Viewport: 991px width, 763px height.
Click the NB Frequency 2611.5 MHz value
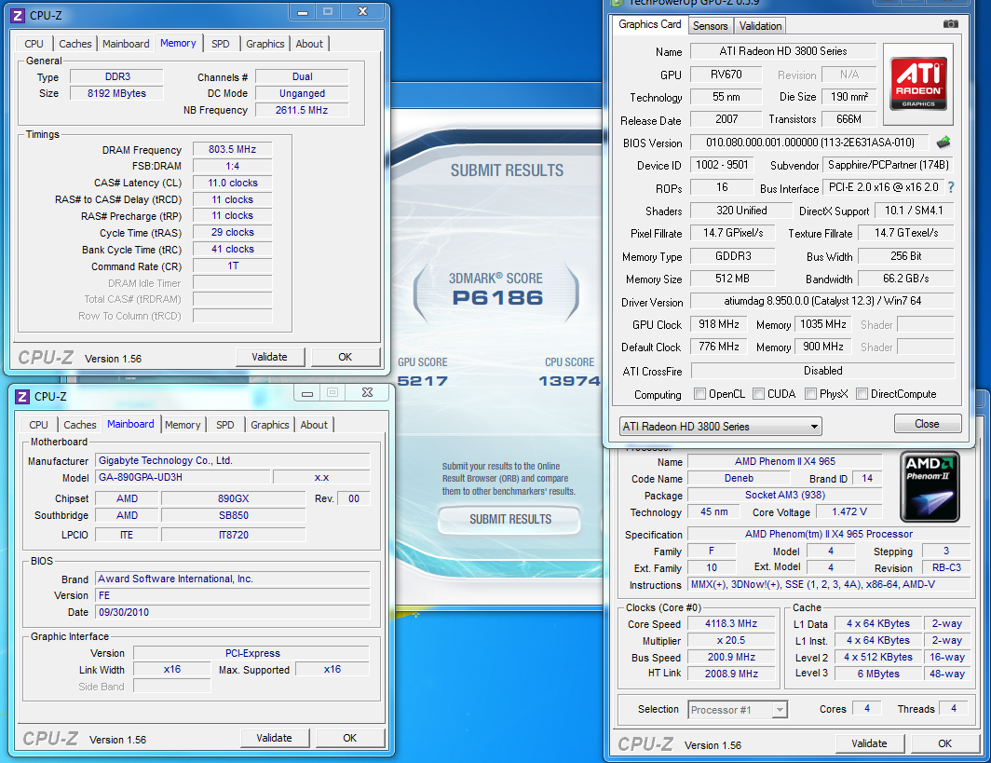tap(302, 110)
